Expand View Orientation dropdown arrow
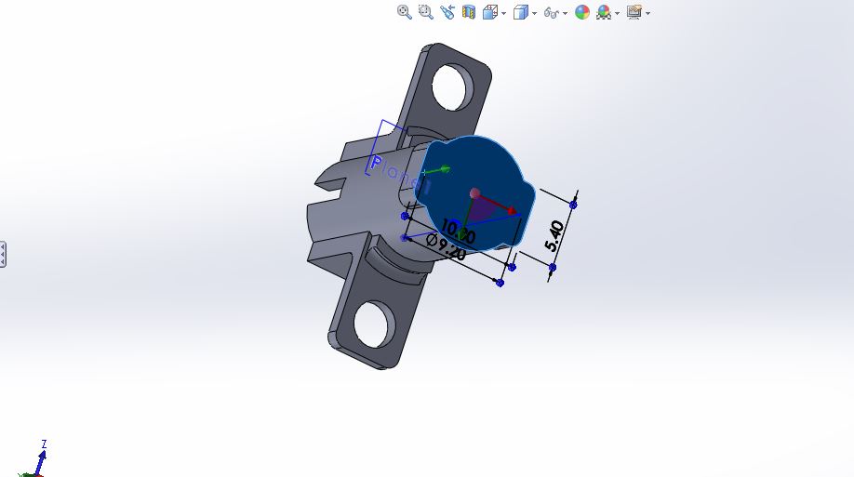854x477 pixels. point(504,13)
